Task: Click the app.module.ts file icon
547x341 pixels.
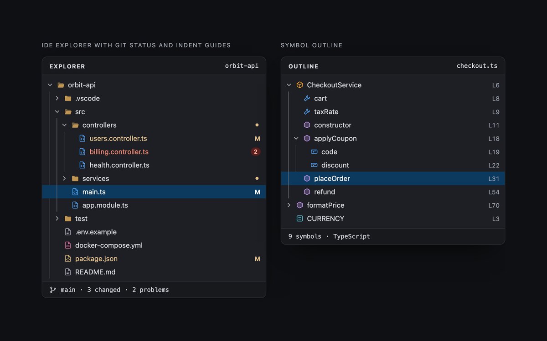Action: tap(75, 206)
